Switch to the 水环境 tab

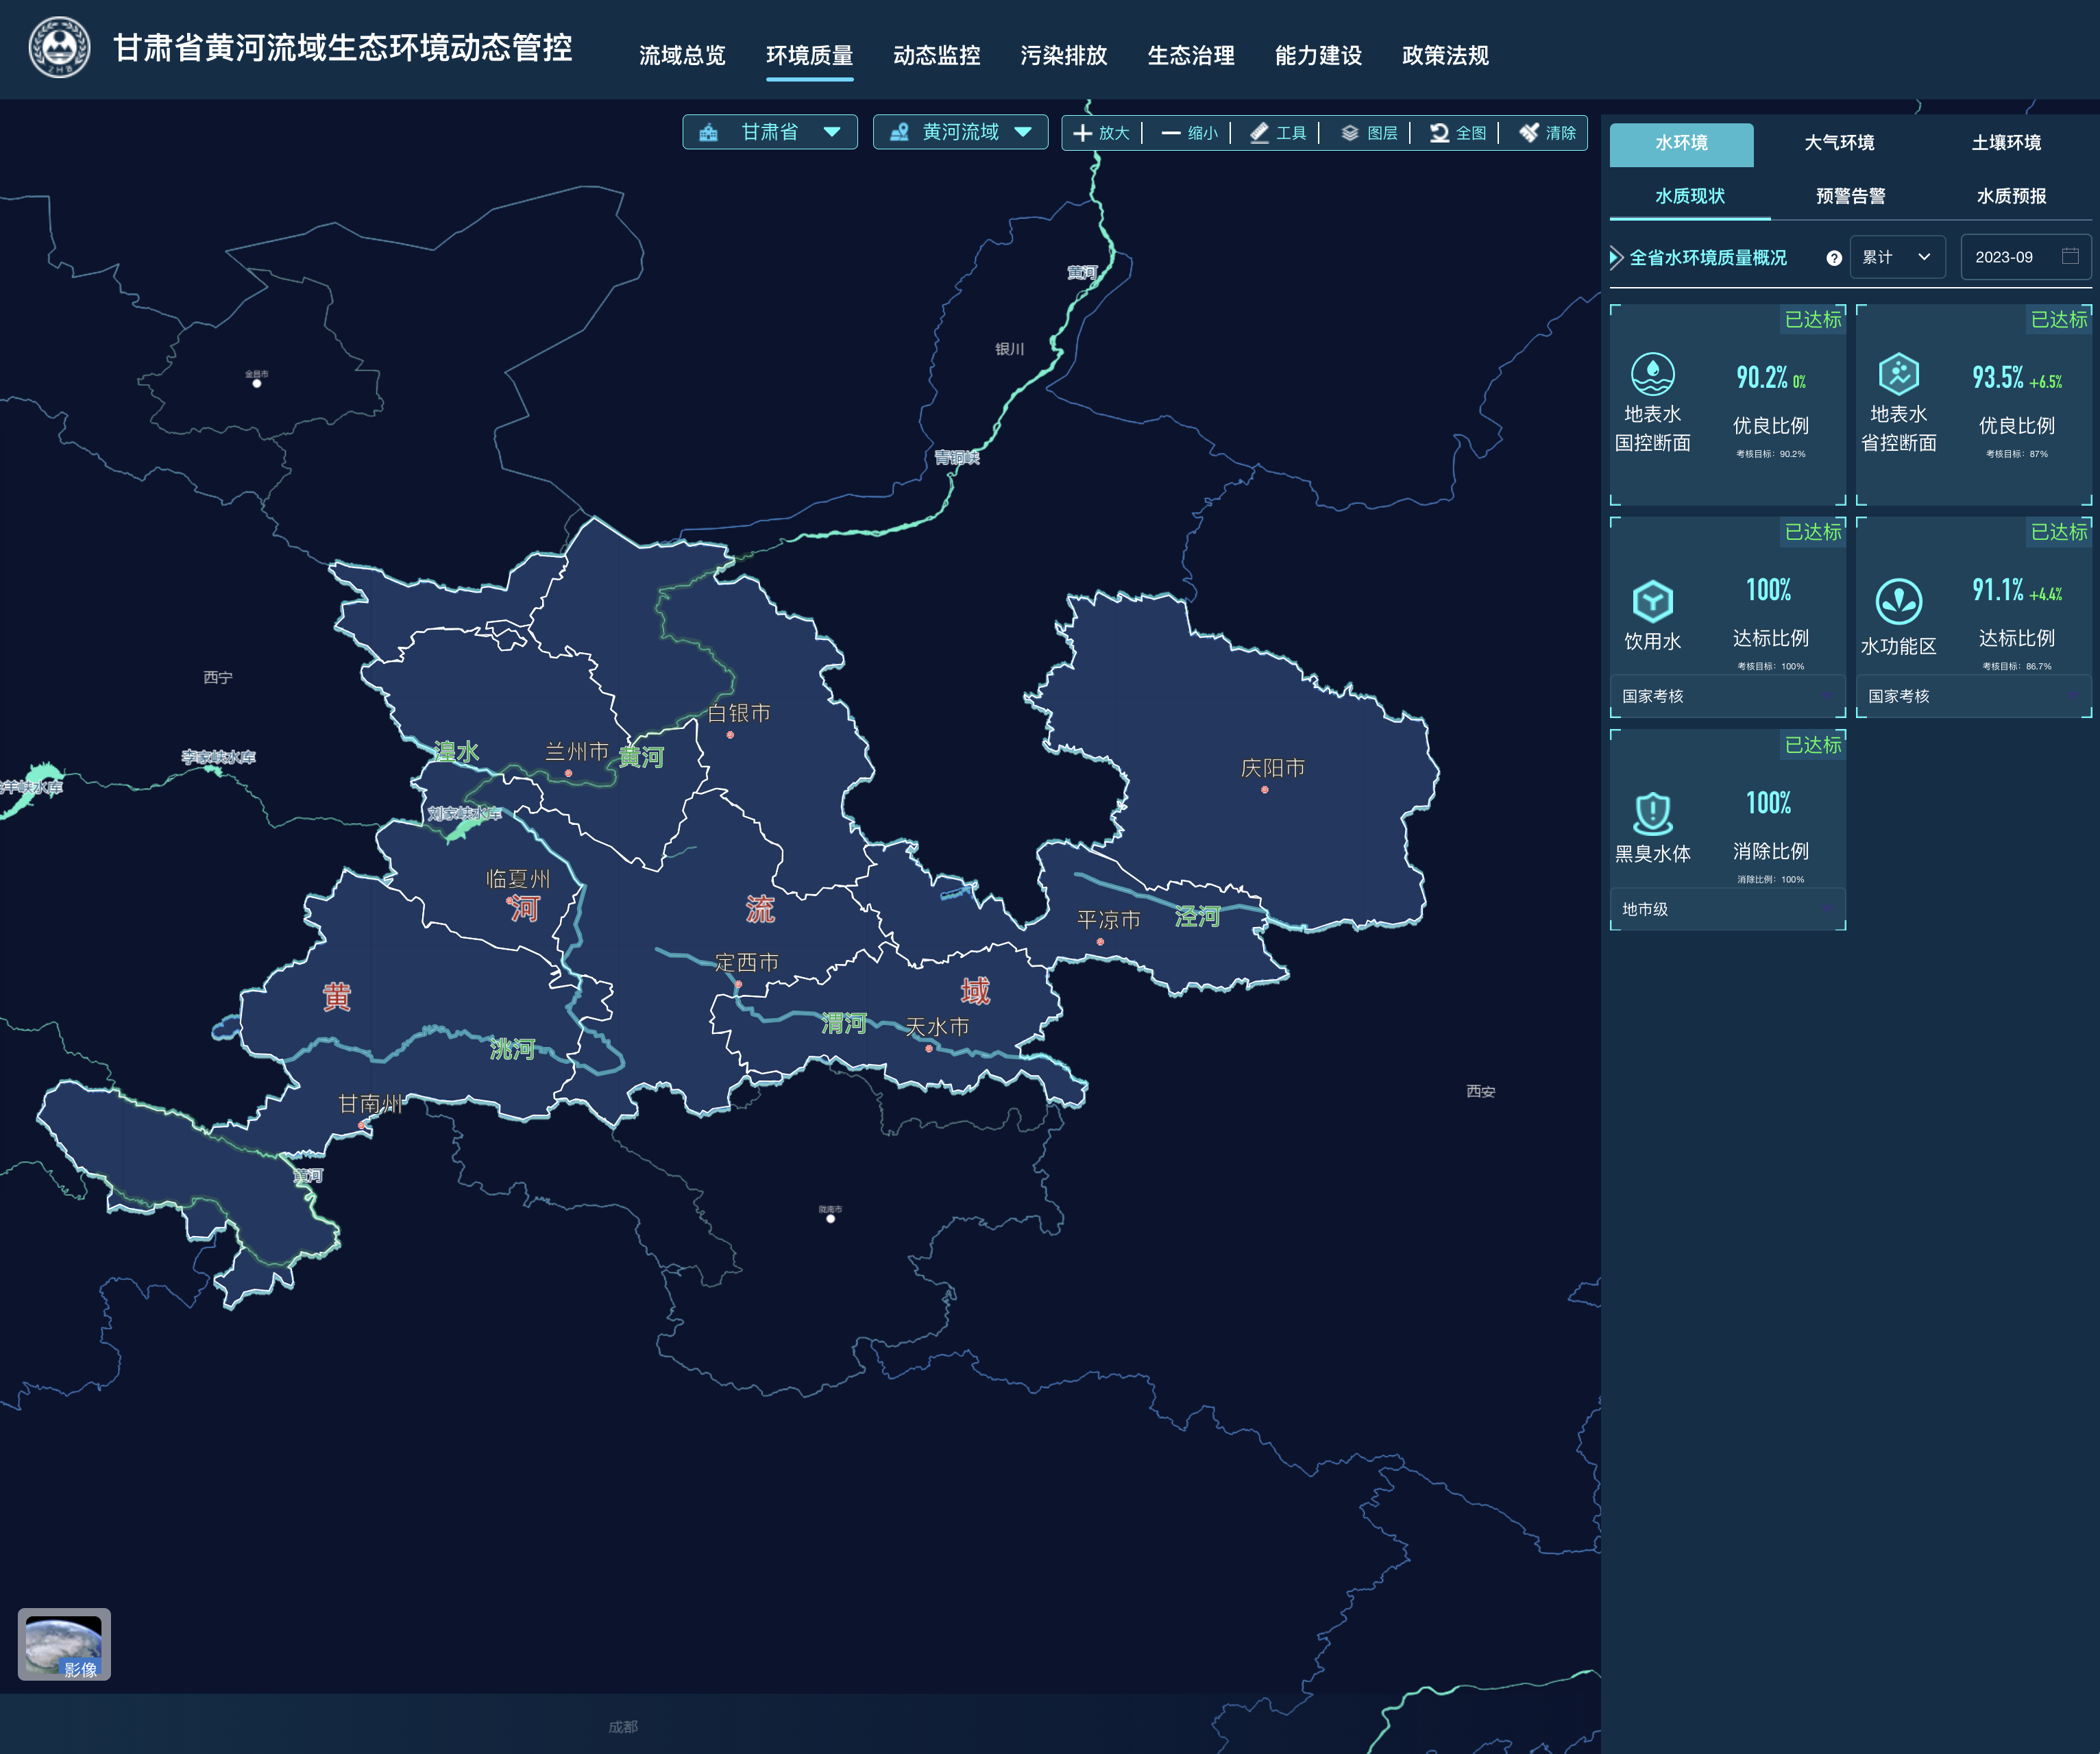pyautogui.click(x=1681, y=144)
